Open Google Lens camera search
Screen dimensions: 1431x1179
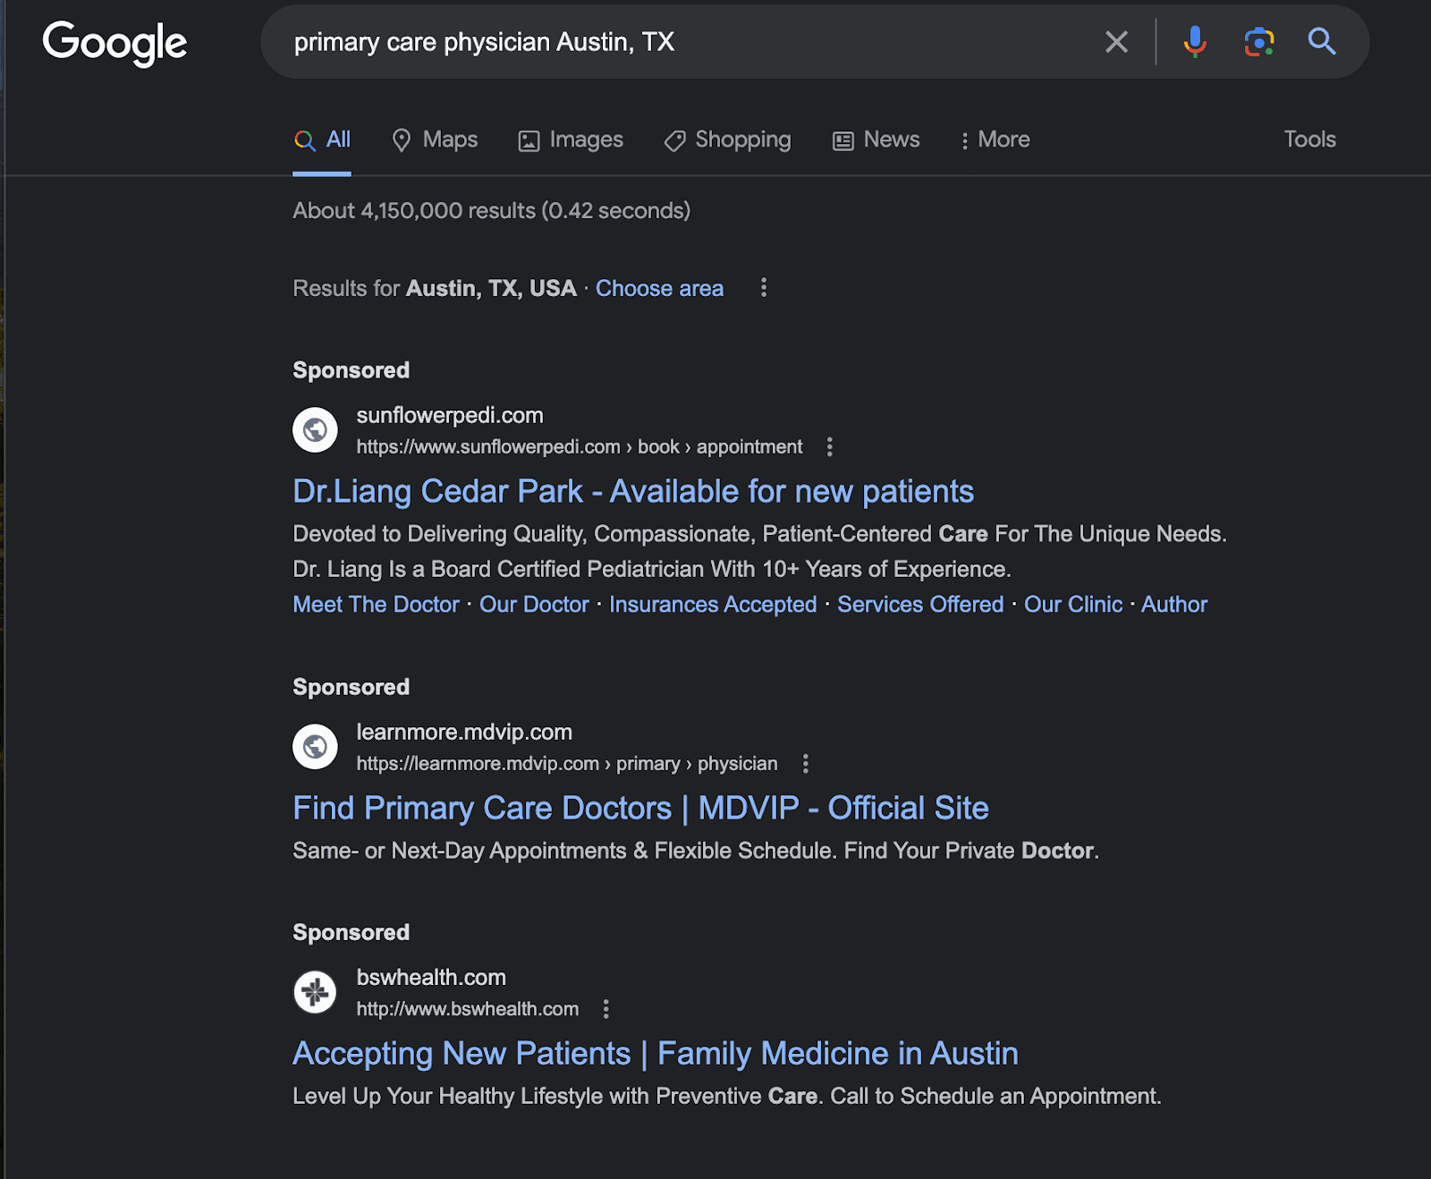click(1257, 41)
